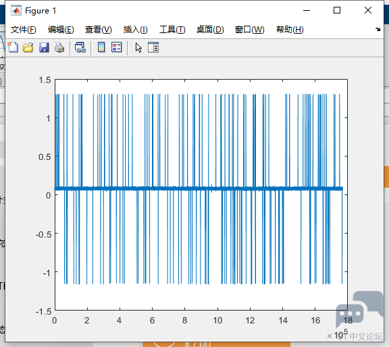This screenshot has height=347, width=389.
Task: Click the y-axis label 0.5
Action: coord(45,157)
